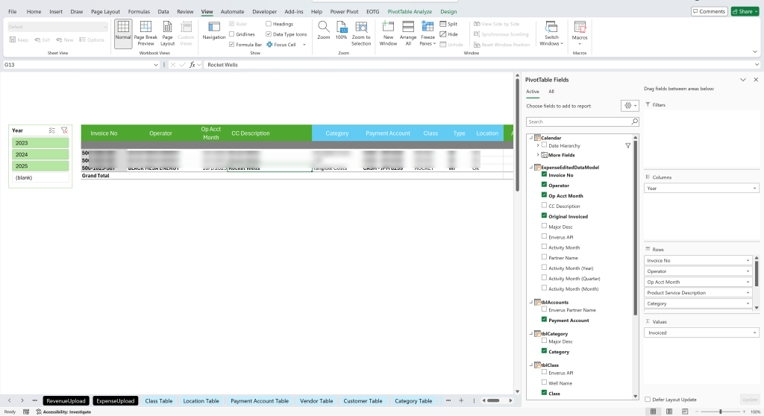764x416 pixels.
Task: Open the Formulas ribbon tab
Action: point(139,12)
